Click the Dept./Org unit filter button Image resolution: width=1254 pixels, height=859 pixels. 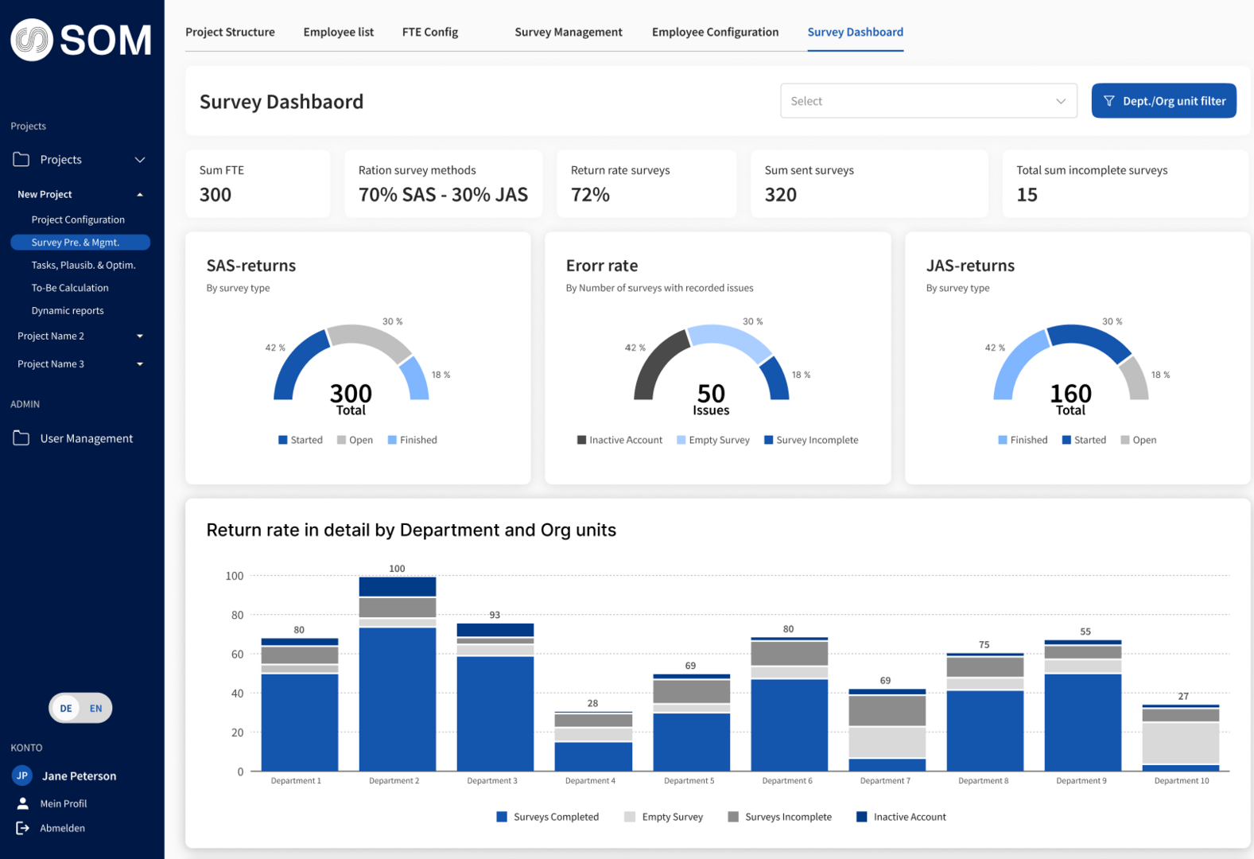click(x=1163, y=101)
